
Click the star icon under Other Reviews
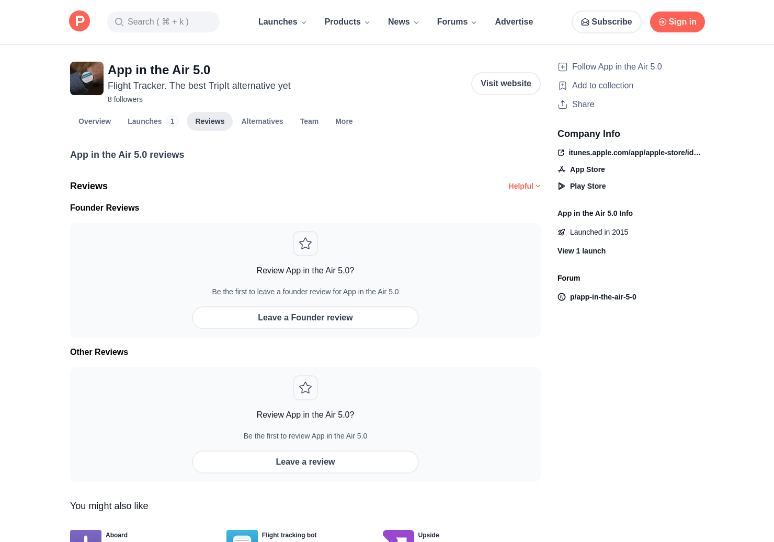(x=305, y=388)
